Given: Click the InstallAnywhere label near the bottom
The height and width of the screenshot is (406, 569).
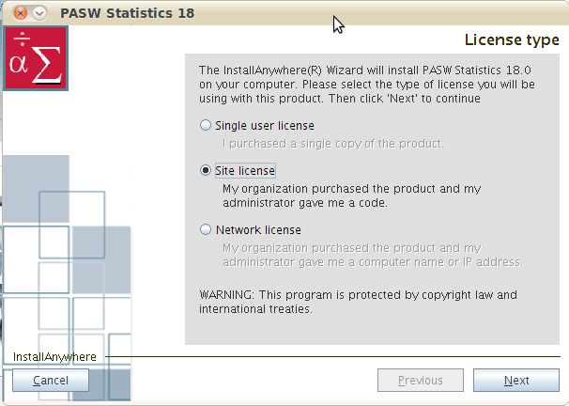Looking at the screenshot, I should coord(54,357).
